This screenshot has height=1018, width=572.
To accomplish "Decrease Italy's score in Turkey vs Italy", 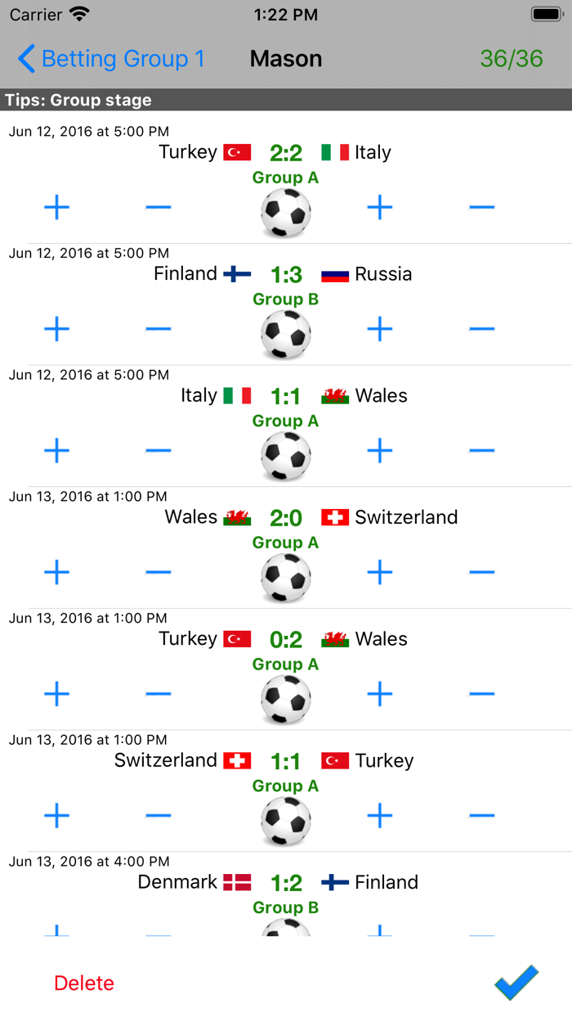I will [482, 207].
